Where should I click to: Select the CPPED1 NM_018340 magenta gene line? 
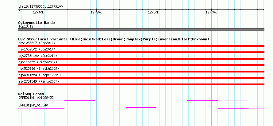point(141,108)
